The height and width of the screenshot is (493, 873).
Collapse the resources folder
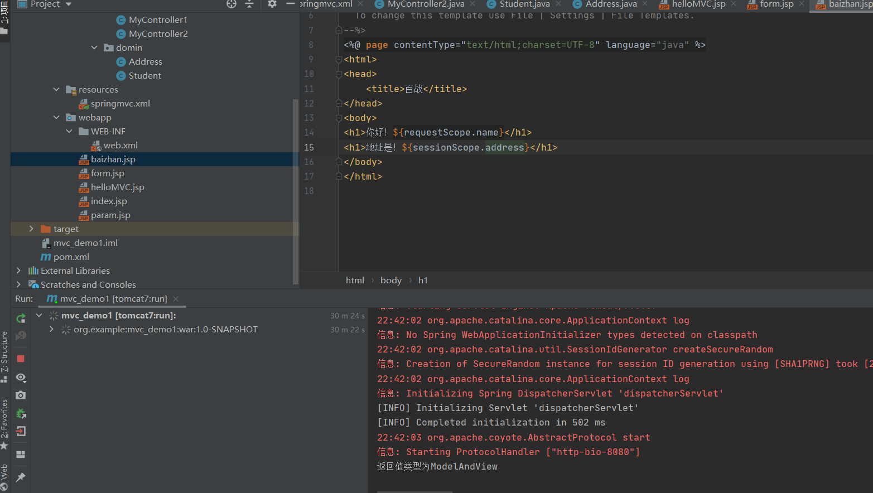[56, 89]
